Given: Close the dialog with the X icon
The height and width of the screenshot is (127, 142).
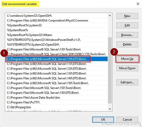Looking at the screenshot, I should 138,4.
